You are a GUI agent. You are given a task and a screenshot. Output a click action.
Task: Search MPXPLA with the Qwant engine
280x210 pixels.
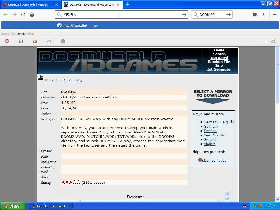pos(21,41)
